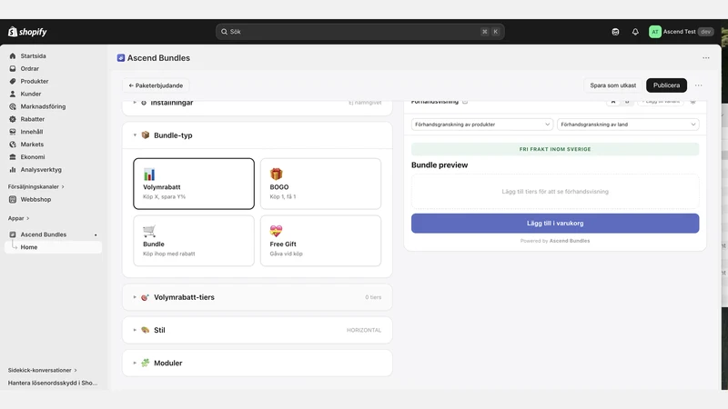
Task: Click the HORIZONTAL style label
Action: click(364, 330)
